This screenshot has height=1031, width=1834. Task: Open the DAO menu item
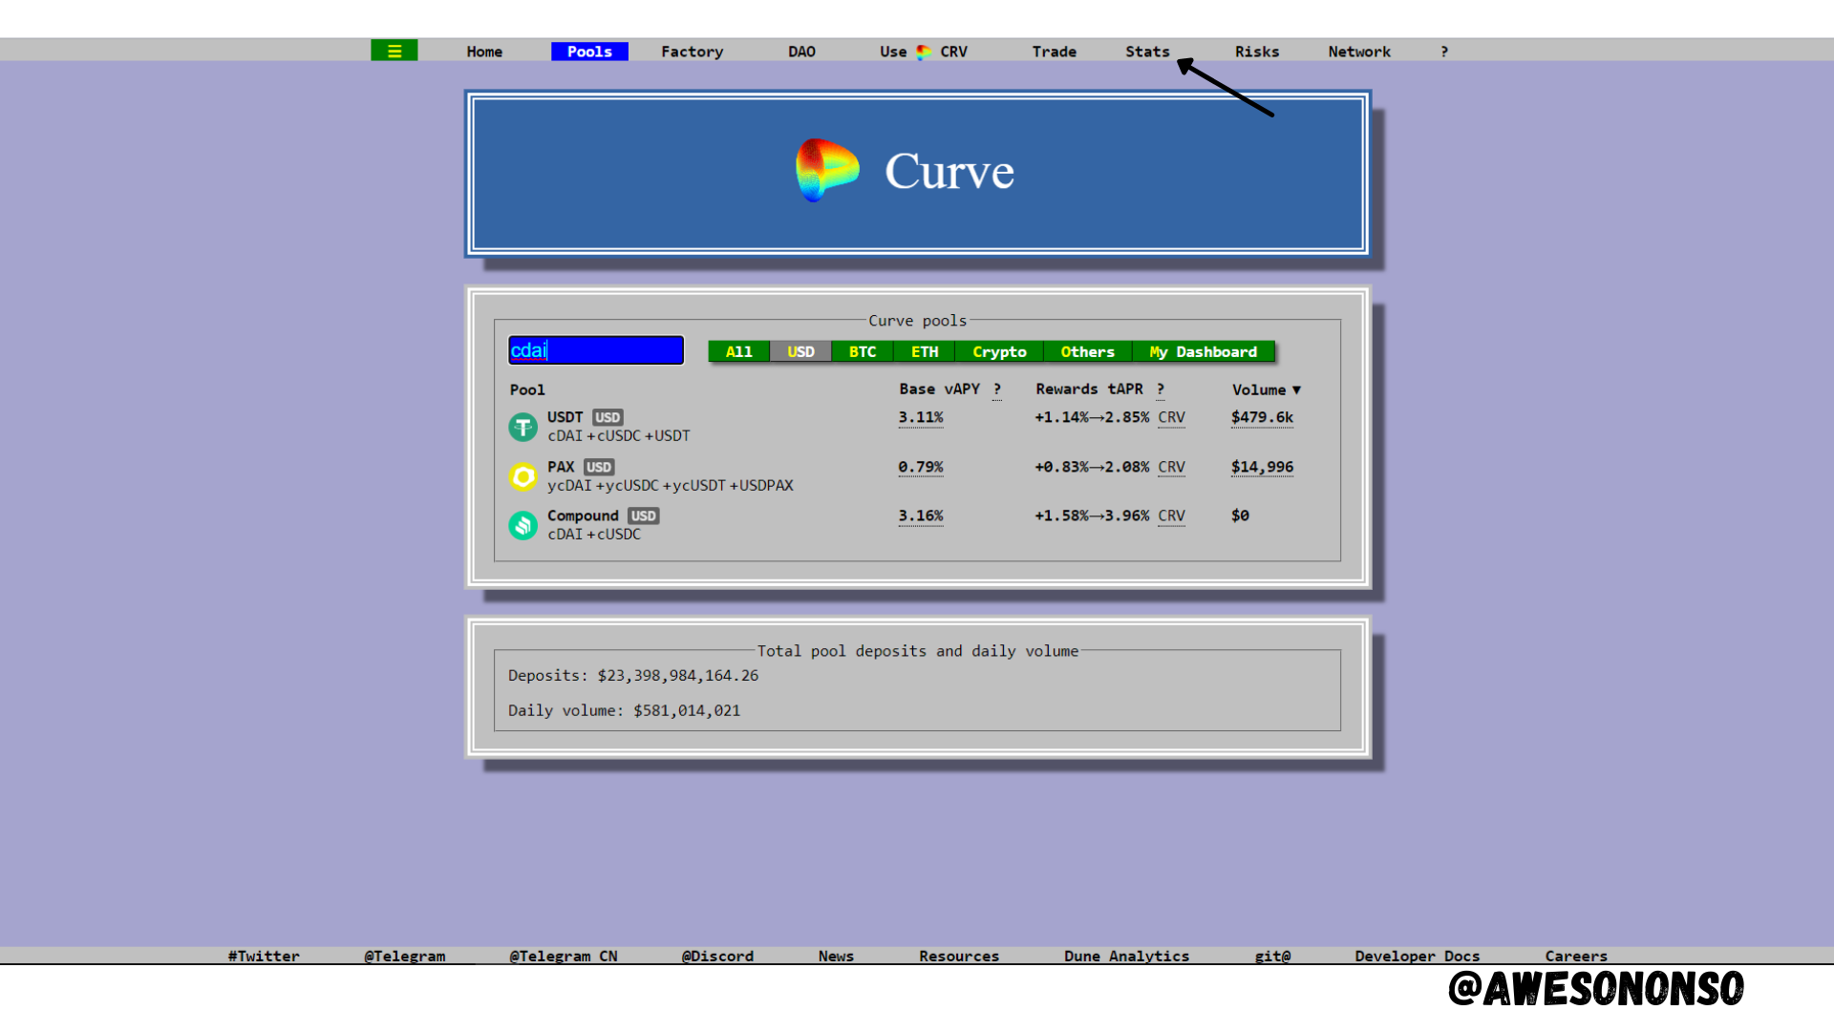coord(801,52)
